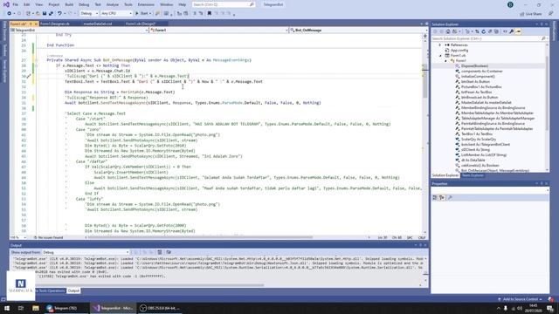
Task: Close the Form1.vb editor tab
Action: pos(36,24)
